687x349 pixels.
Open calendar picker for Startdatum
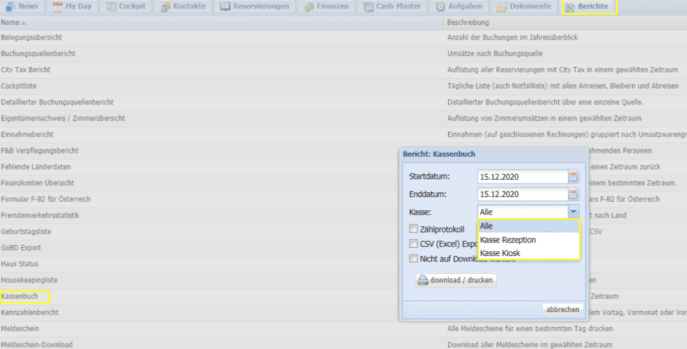(573, 177)
